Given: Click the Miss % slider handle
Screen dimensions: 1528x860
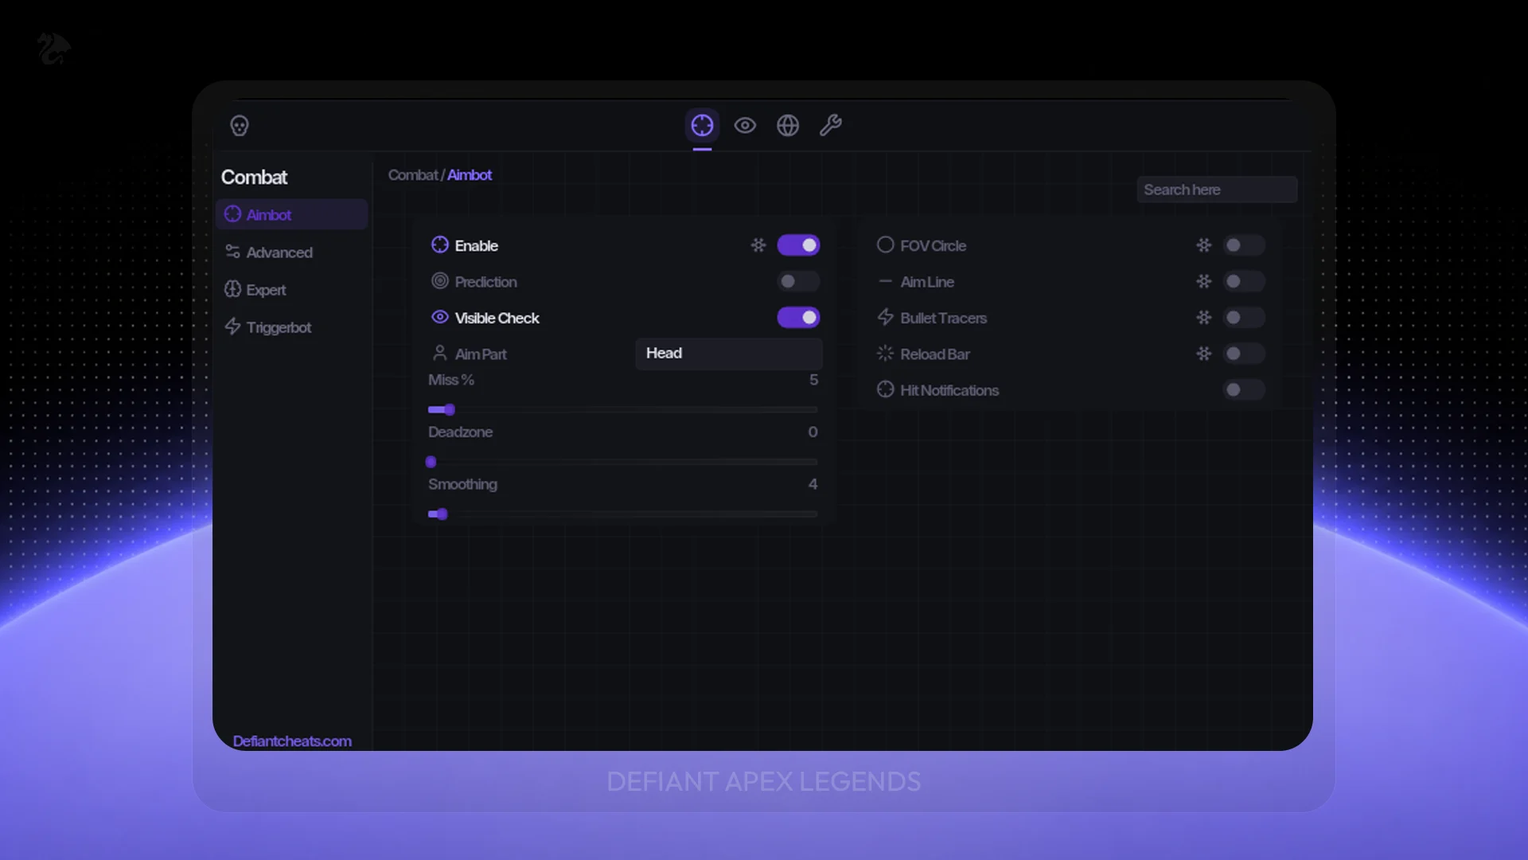Looking at the screenshot, I should tap(450, 409).
